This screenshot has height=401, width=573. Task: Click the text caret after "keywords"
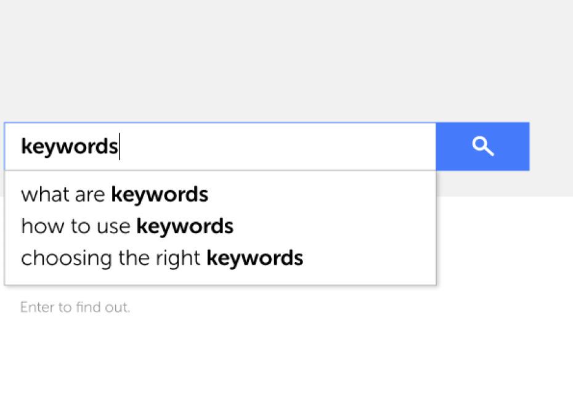(120, 146)
